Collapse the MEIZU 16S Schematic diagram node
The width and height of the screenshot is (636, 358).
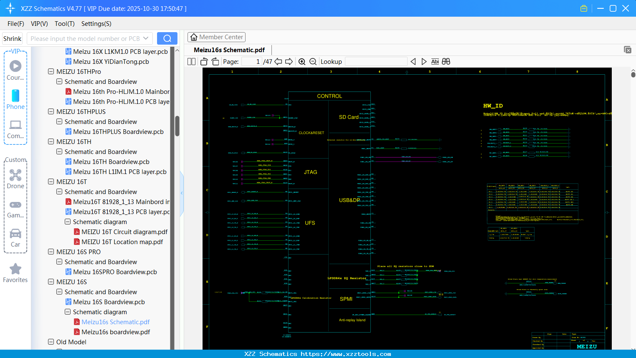(x=67, y=312)
